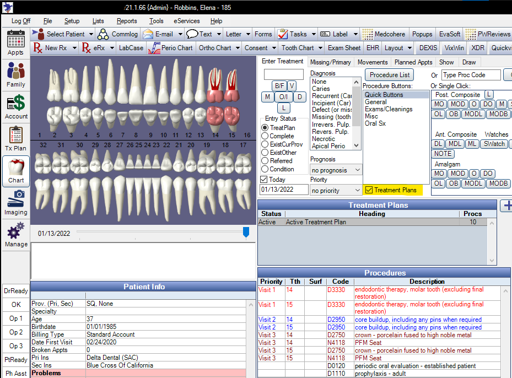Toggle the Today checkbox
The width and height of the screenshot is (512, 378).
click(x=264, y=180)
